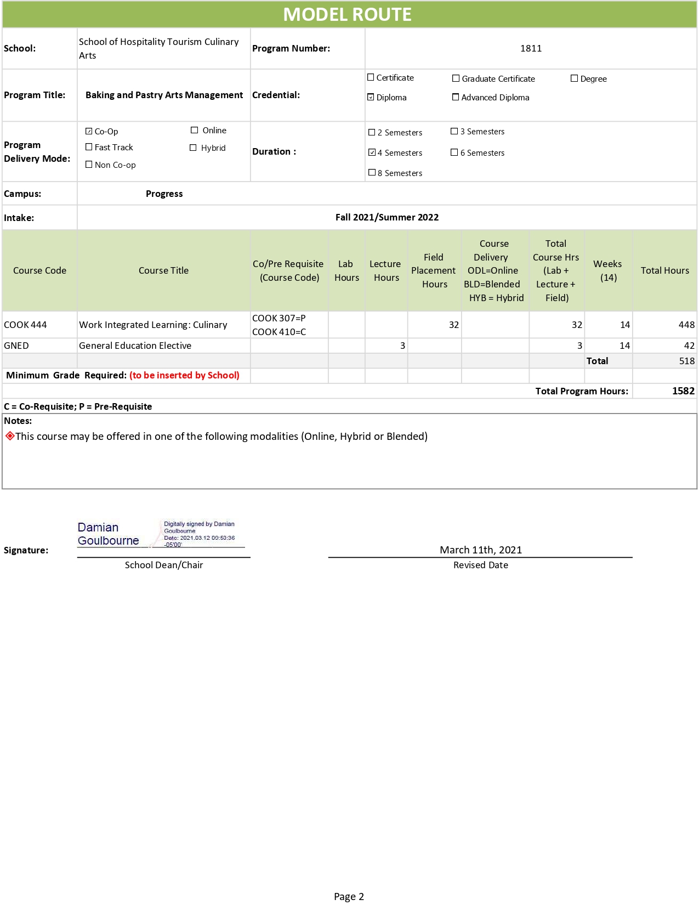
Task: Tick the 6 Semesters checkbox
Action: click(x=454, y=152)
